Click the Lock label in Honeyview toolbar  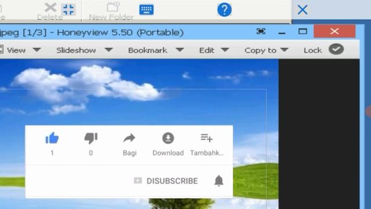click(312, 51)
